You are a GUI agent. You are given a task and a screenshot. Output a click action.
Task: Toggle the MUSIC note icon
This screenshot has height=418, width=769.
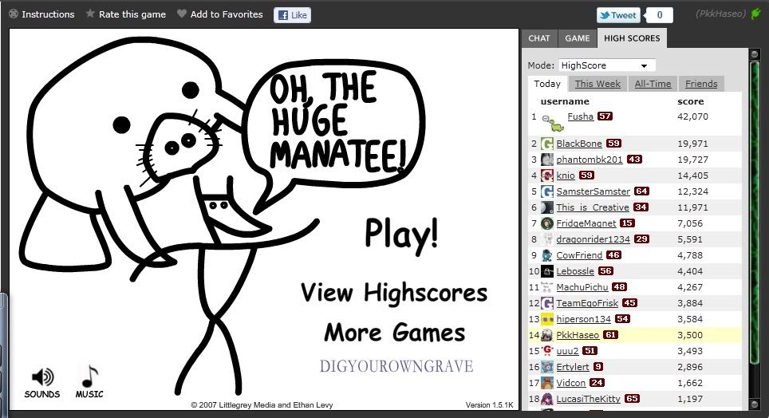[x=89, y=377]
